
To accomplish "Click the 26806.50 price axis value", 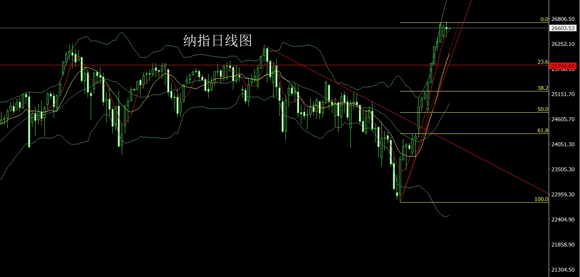I will pyautogui.click(x=563, y=19).
